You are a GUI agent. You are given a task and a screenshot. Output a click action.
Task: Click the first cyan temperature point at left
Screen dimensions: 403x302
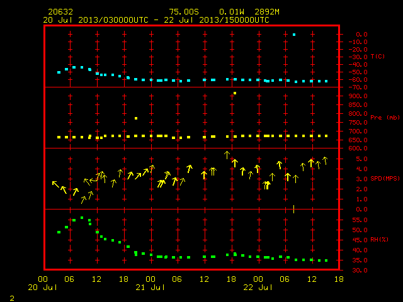coord(59,72)
